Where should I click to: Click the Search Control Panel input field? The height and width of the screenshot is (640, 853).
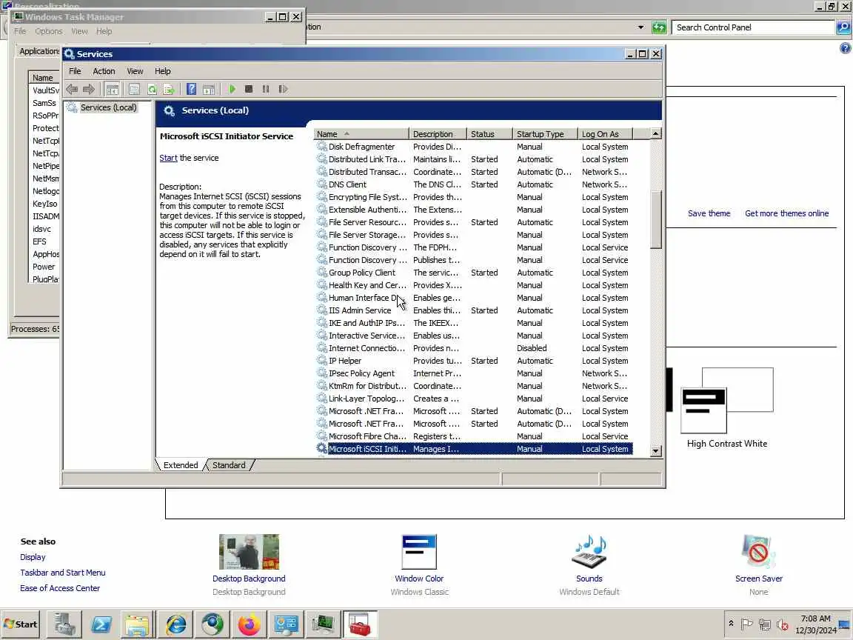pyautogui.click(x=753, y=27)
